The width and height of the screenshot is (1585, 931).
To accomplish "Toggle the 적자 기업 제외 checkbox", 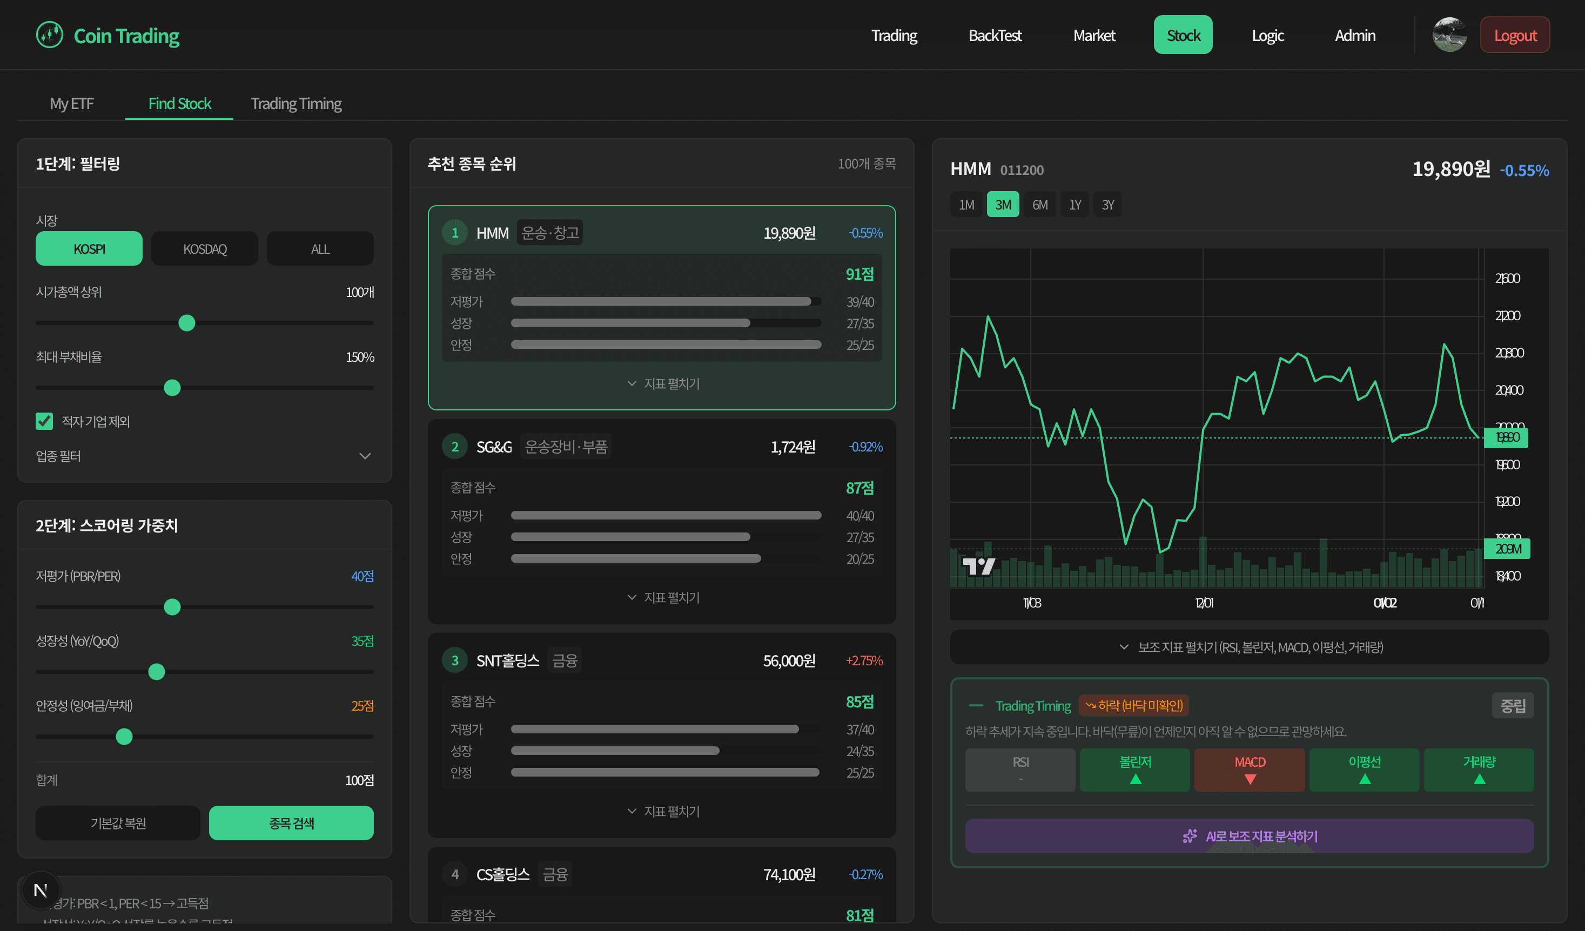I will pyautogui.click(x=44, y=421).
